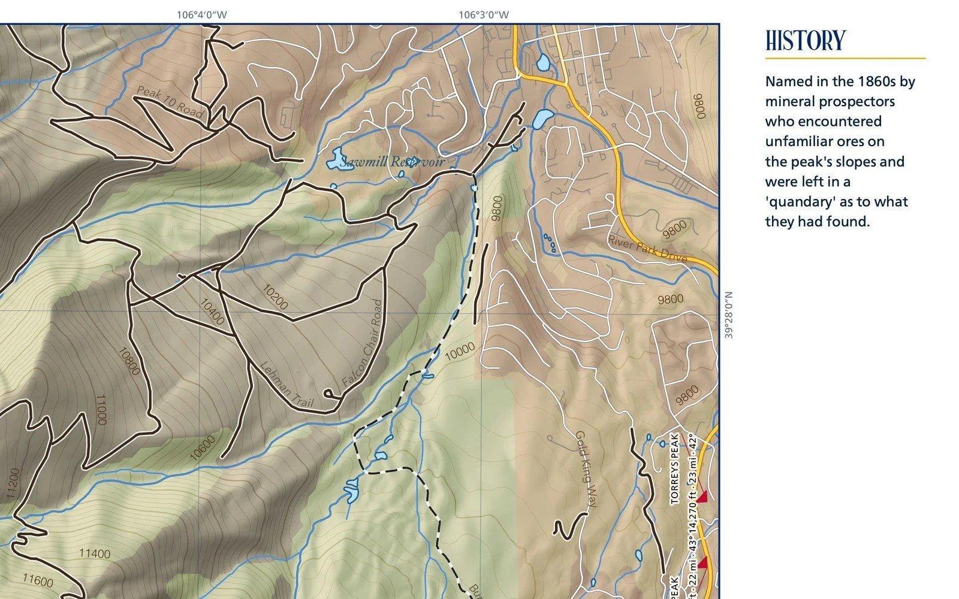
Task: Click the 10000 contour elevation label
Action: tap(460, 351)
